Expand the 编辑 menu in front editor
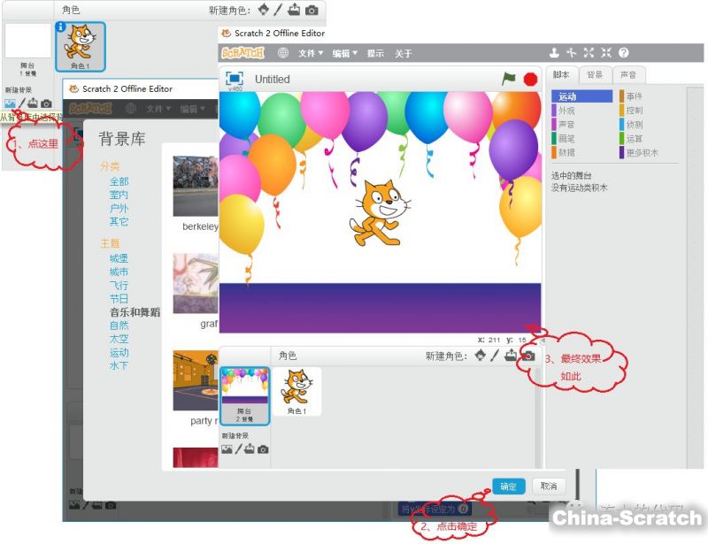 [x=344, y=53]
